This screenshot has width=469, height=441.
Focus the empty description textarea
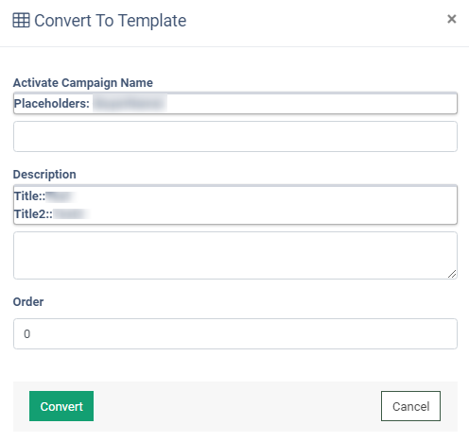click(235, 255)
